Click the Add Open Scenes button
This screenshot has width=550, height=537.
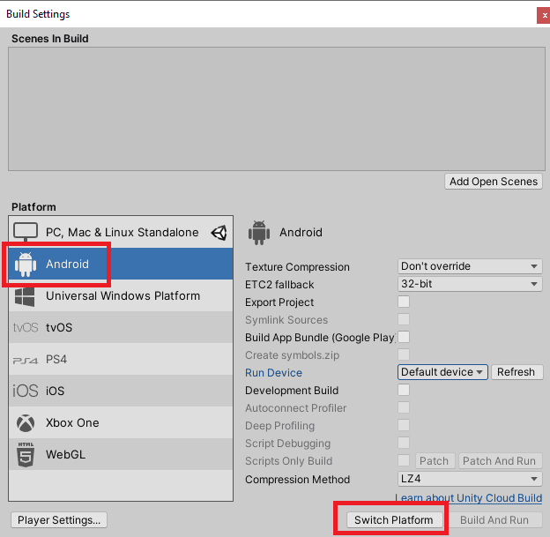[x=493, y=181]
